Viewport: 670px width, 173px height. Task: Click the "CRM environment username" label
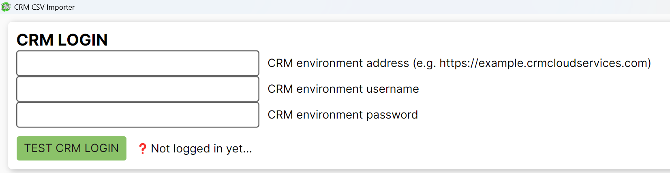point(343,89)
